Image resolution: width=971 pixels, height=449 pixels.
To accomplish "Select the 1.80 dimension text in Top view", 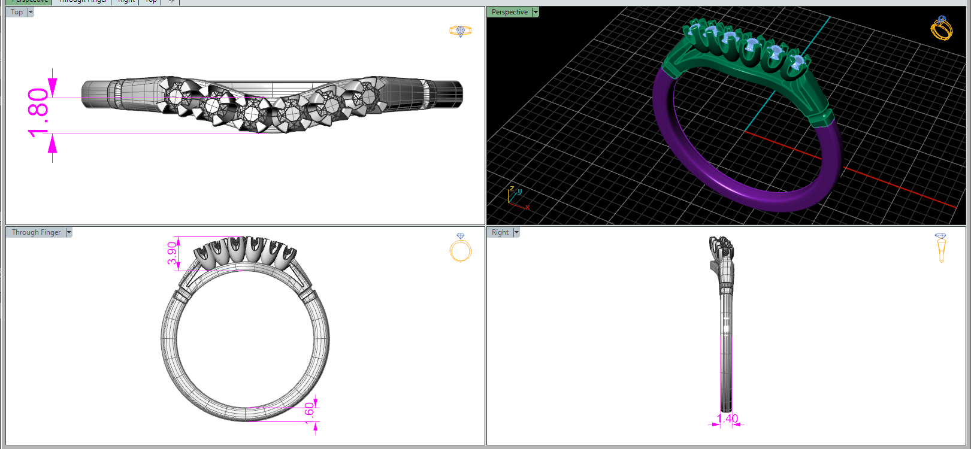I will tap(38, 112).
